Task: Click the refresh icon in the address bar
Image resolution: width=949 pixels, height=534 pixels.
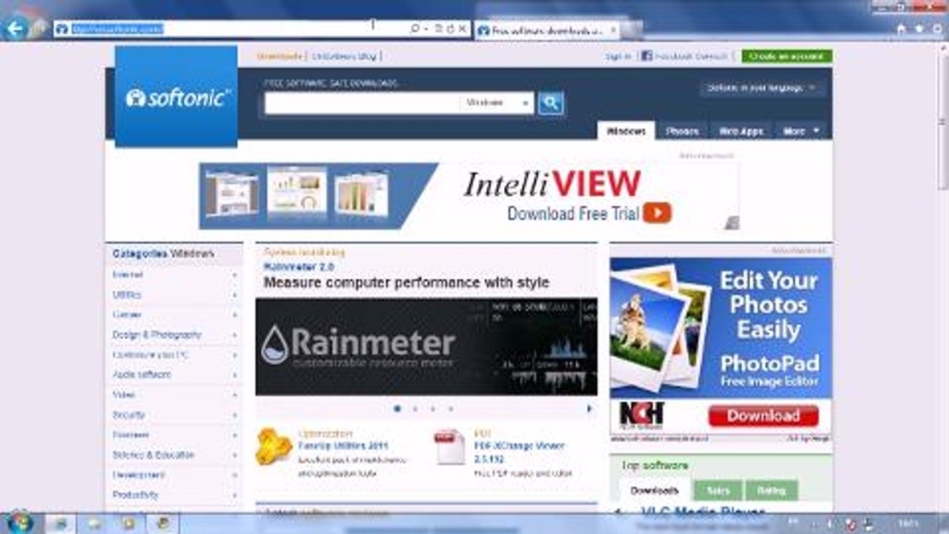Action: tap(450, 29)
